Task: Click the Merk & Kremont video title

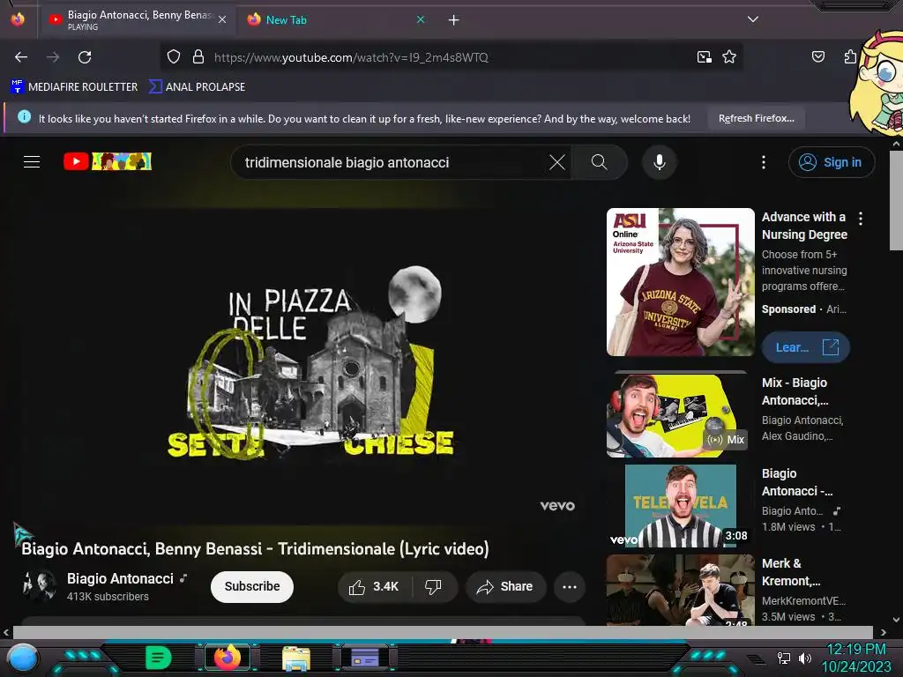Action: pos(791,572)
